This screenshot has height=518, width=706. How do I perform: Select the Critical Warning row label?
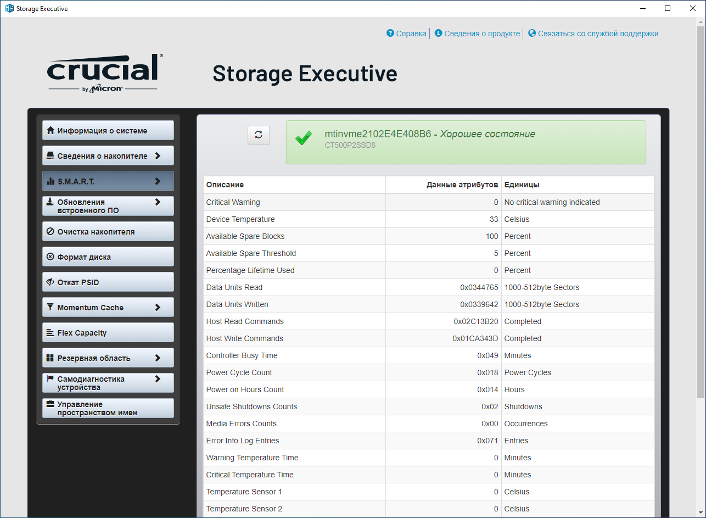(x=233, y=202)
